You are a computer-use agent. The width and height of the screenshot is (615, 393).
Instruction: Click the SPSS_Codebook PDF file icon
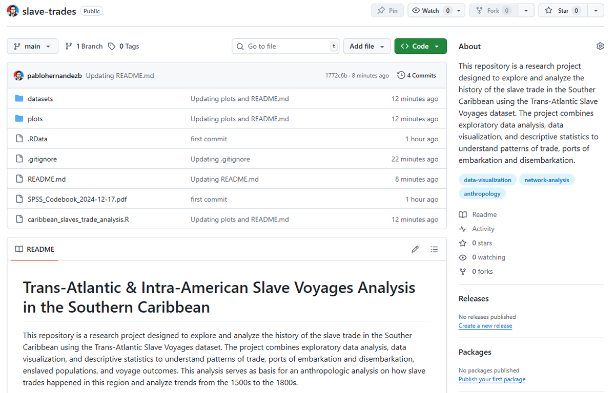[19, 199]
